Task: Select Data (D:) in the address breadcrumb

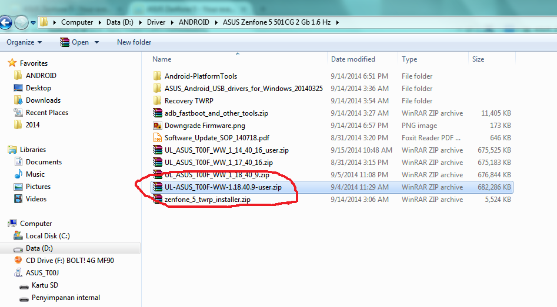Action: (x=120, y=22)
